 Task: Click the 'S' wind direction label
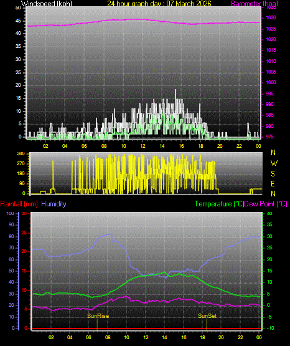pos(273,174)
